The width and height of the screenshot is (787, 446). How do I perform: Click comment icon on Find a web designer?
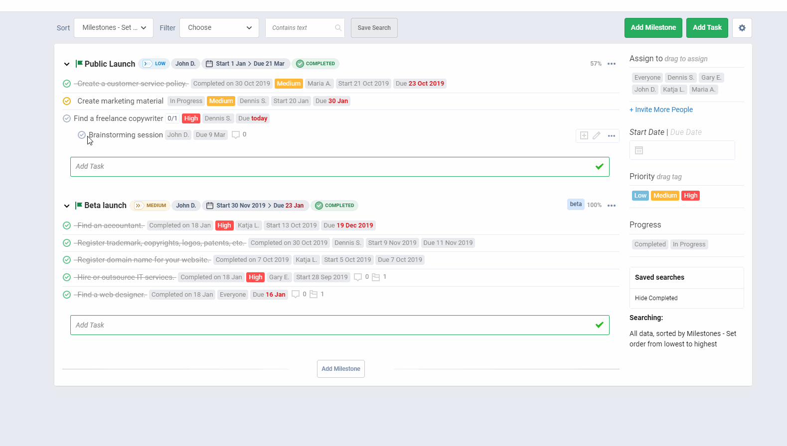click(x=296, y=294)
